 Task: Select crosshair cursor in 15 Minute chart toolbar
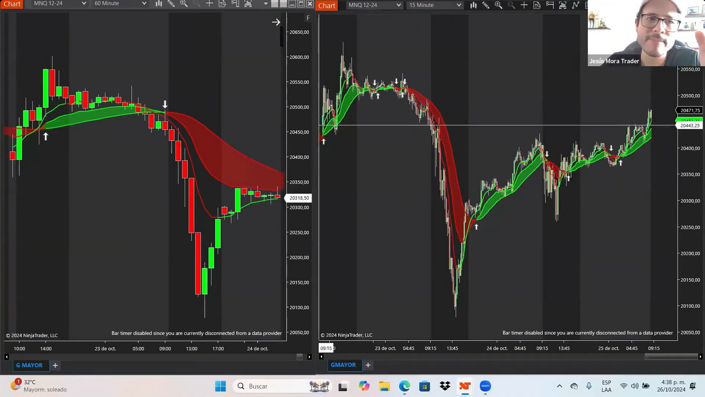click(x=524, y=5)
